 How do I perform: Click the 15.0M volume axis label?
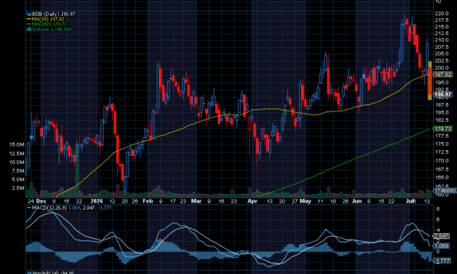pyautogui.click(x=17, y=144)
